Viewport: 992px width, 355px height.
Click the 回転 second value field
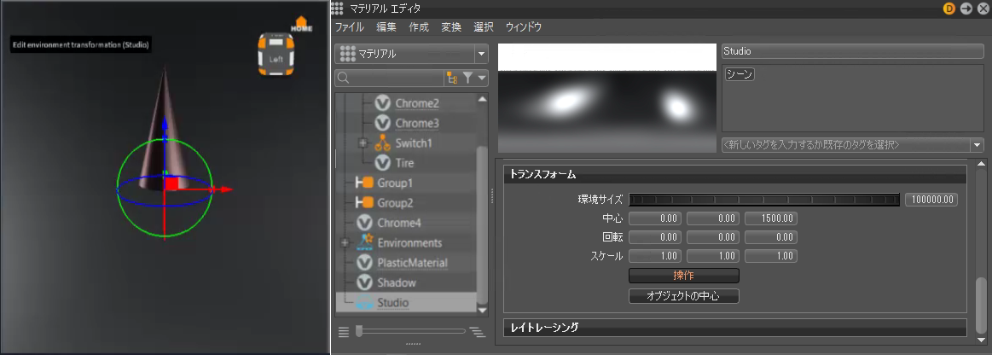pyautogui.click(x=713, y=237)
